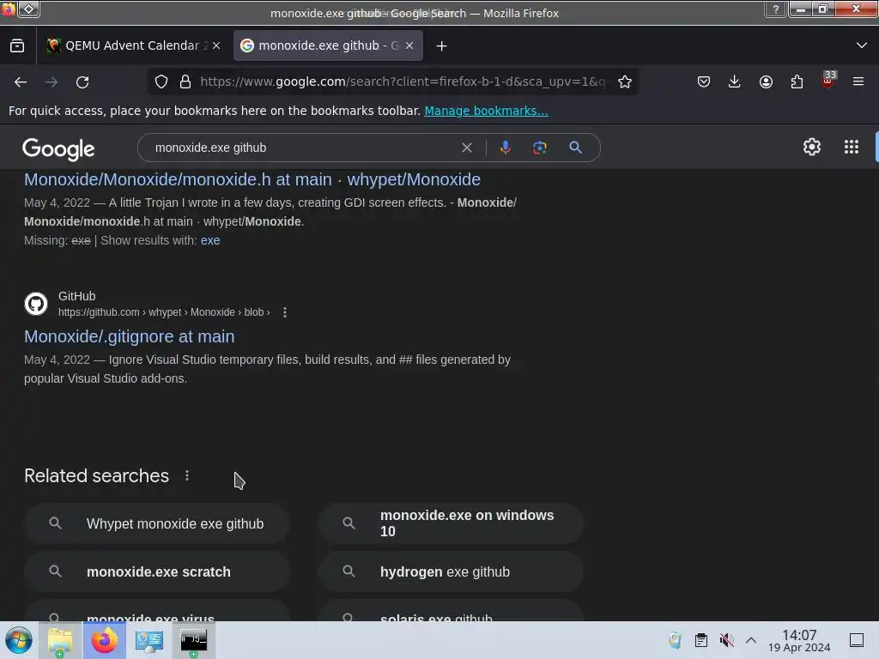The image size is (879, 659).
Task: Open the window menu icon in titlebar
Action: 29,9
